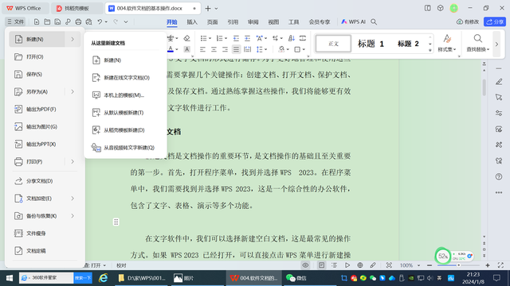Open bullet list dropdown arrow

pos(210,39)
